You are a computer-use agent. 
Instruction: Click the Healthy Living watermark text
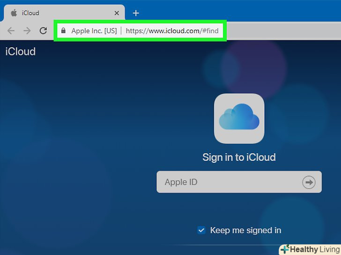[314, 249]
